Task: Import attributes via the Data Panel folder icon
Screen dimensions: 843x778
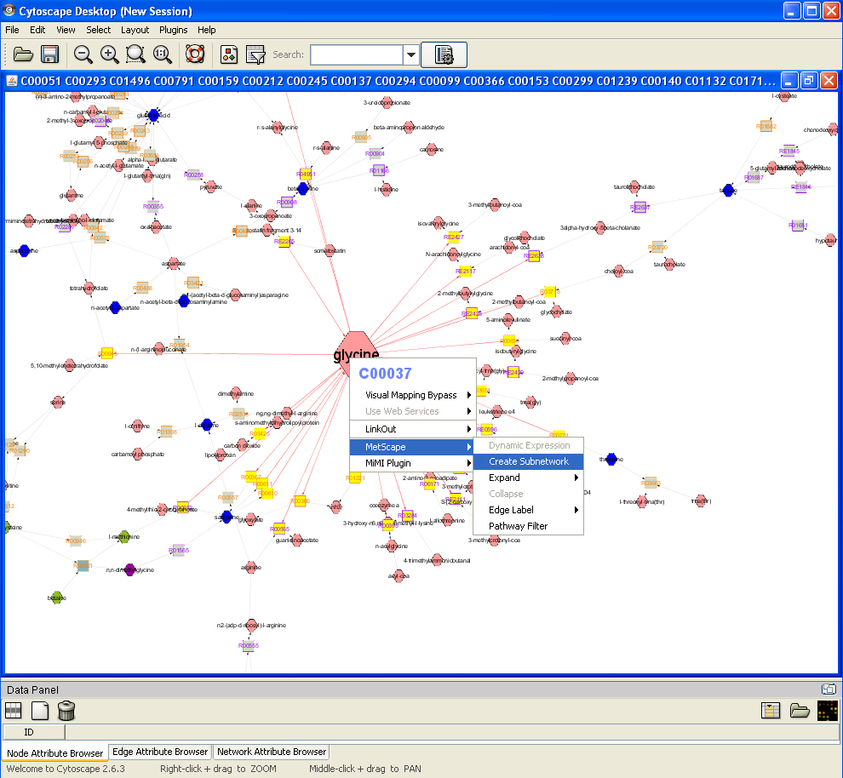Action: (x=800, y=710)
